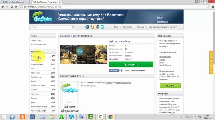Click the volume icon in system tray
The width and height of the screenshot is (215, 120).
point(194,117)
